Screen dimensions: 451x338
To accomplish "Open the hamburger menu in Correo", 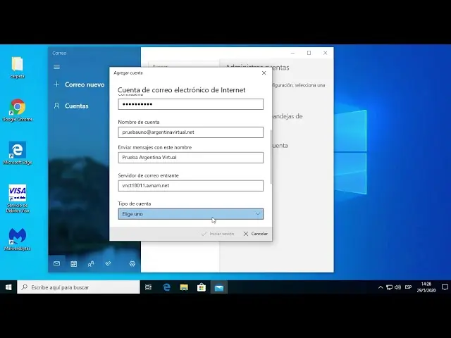I will click(56, 67).
